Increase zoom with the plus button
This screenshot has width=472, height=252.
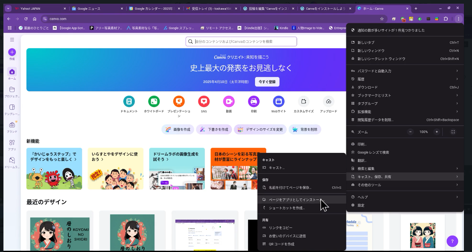[x=437, y=132]
